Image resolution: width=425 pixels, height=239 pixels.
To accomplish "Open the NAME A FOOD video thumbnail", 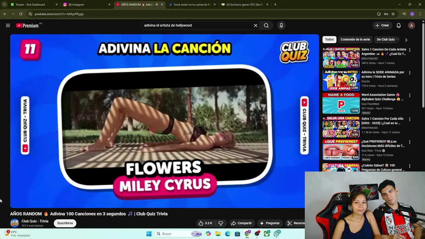I will (x=341, y=103).
